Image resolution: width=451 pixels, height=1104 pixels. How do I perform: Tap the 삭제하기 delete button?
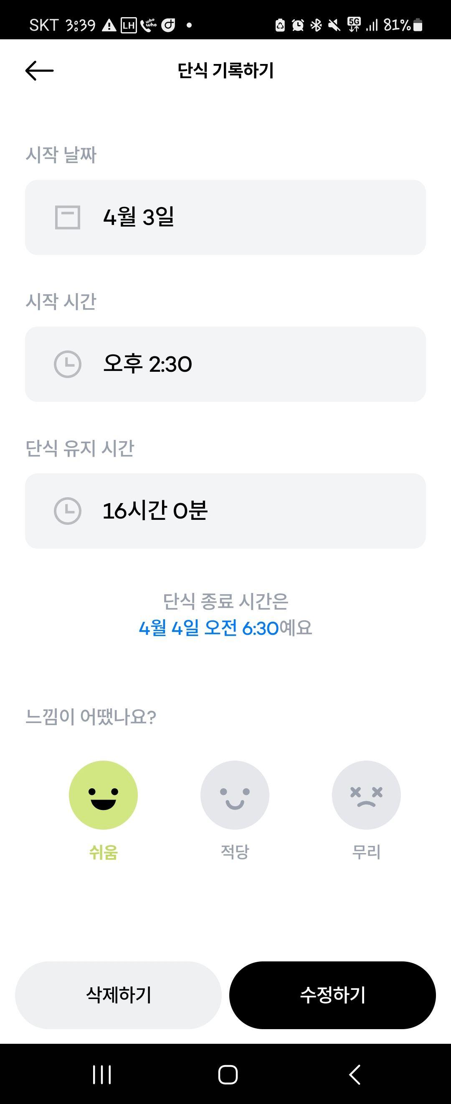click(x=119, y=995)
